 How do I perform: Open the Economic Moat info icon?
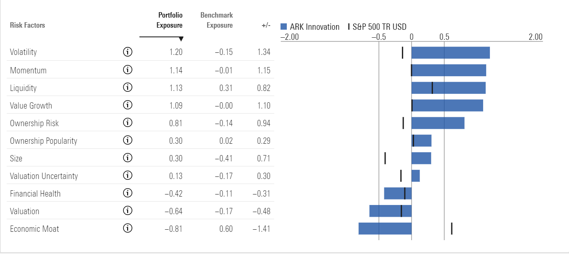coord(128,228)
